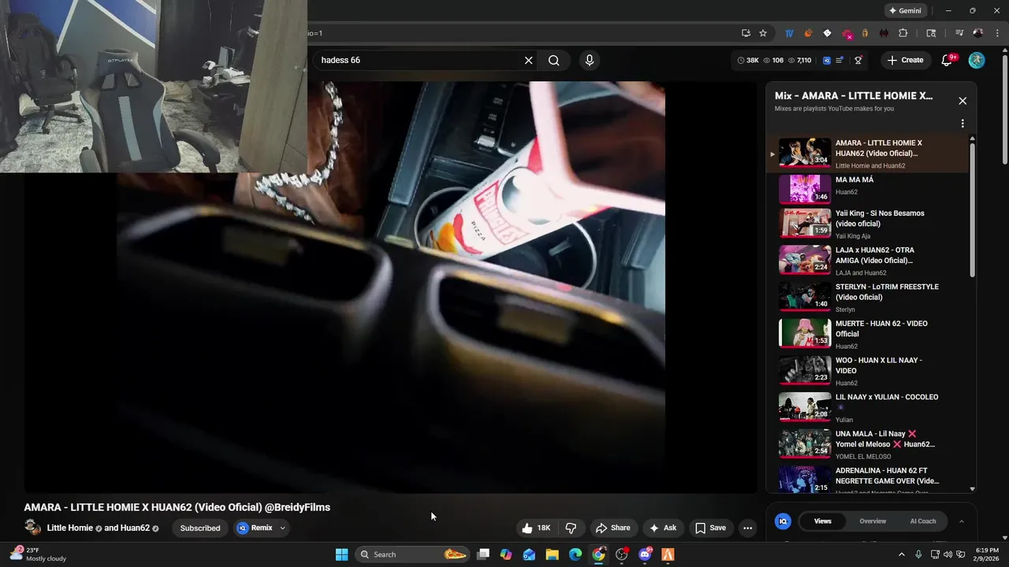Screen dimensions: 1009x567
Task: Show hidden system tray icons chevron
Action: pyautogui.click(x=902, y=554)
